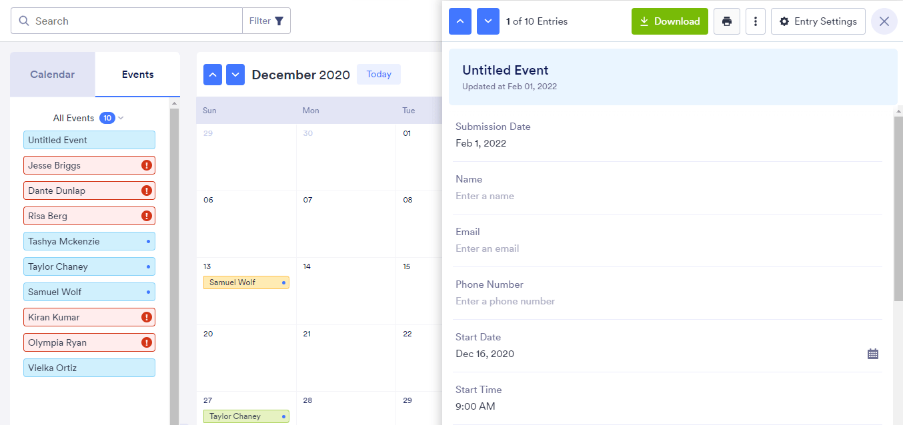Go to previous entry with up arrow

460,21
